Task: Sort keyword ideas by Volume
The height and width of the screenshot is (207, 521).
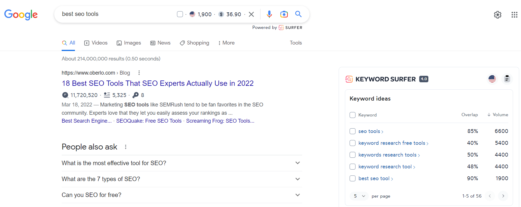Action: [498, 115]
